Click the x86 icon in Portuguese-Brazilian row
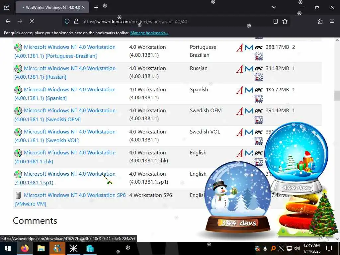The height and width of the screenshot is (255, 340). 258,56
